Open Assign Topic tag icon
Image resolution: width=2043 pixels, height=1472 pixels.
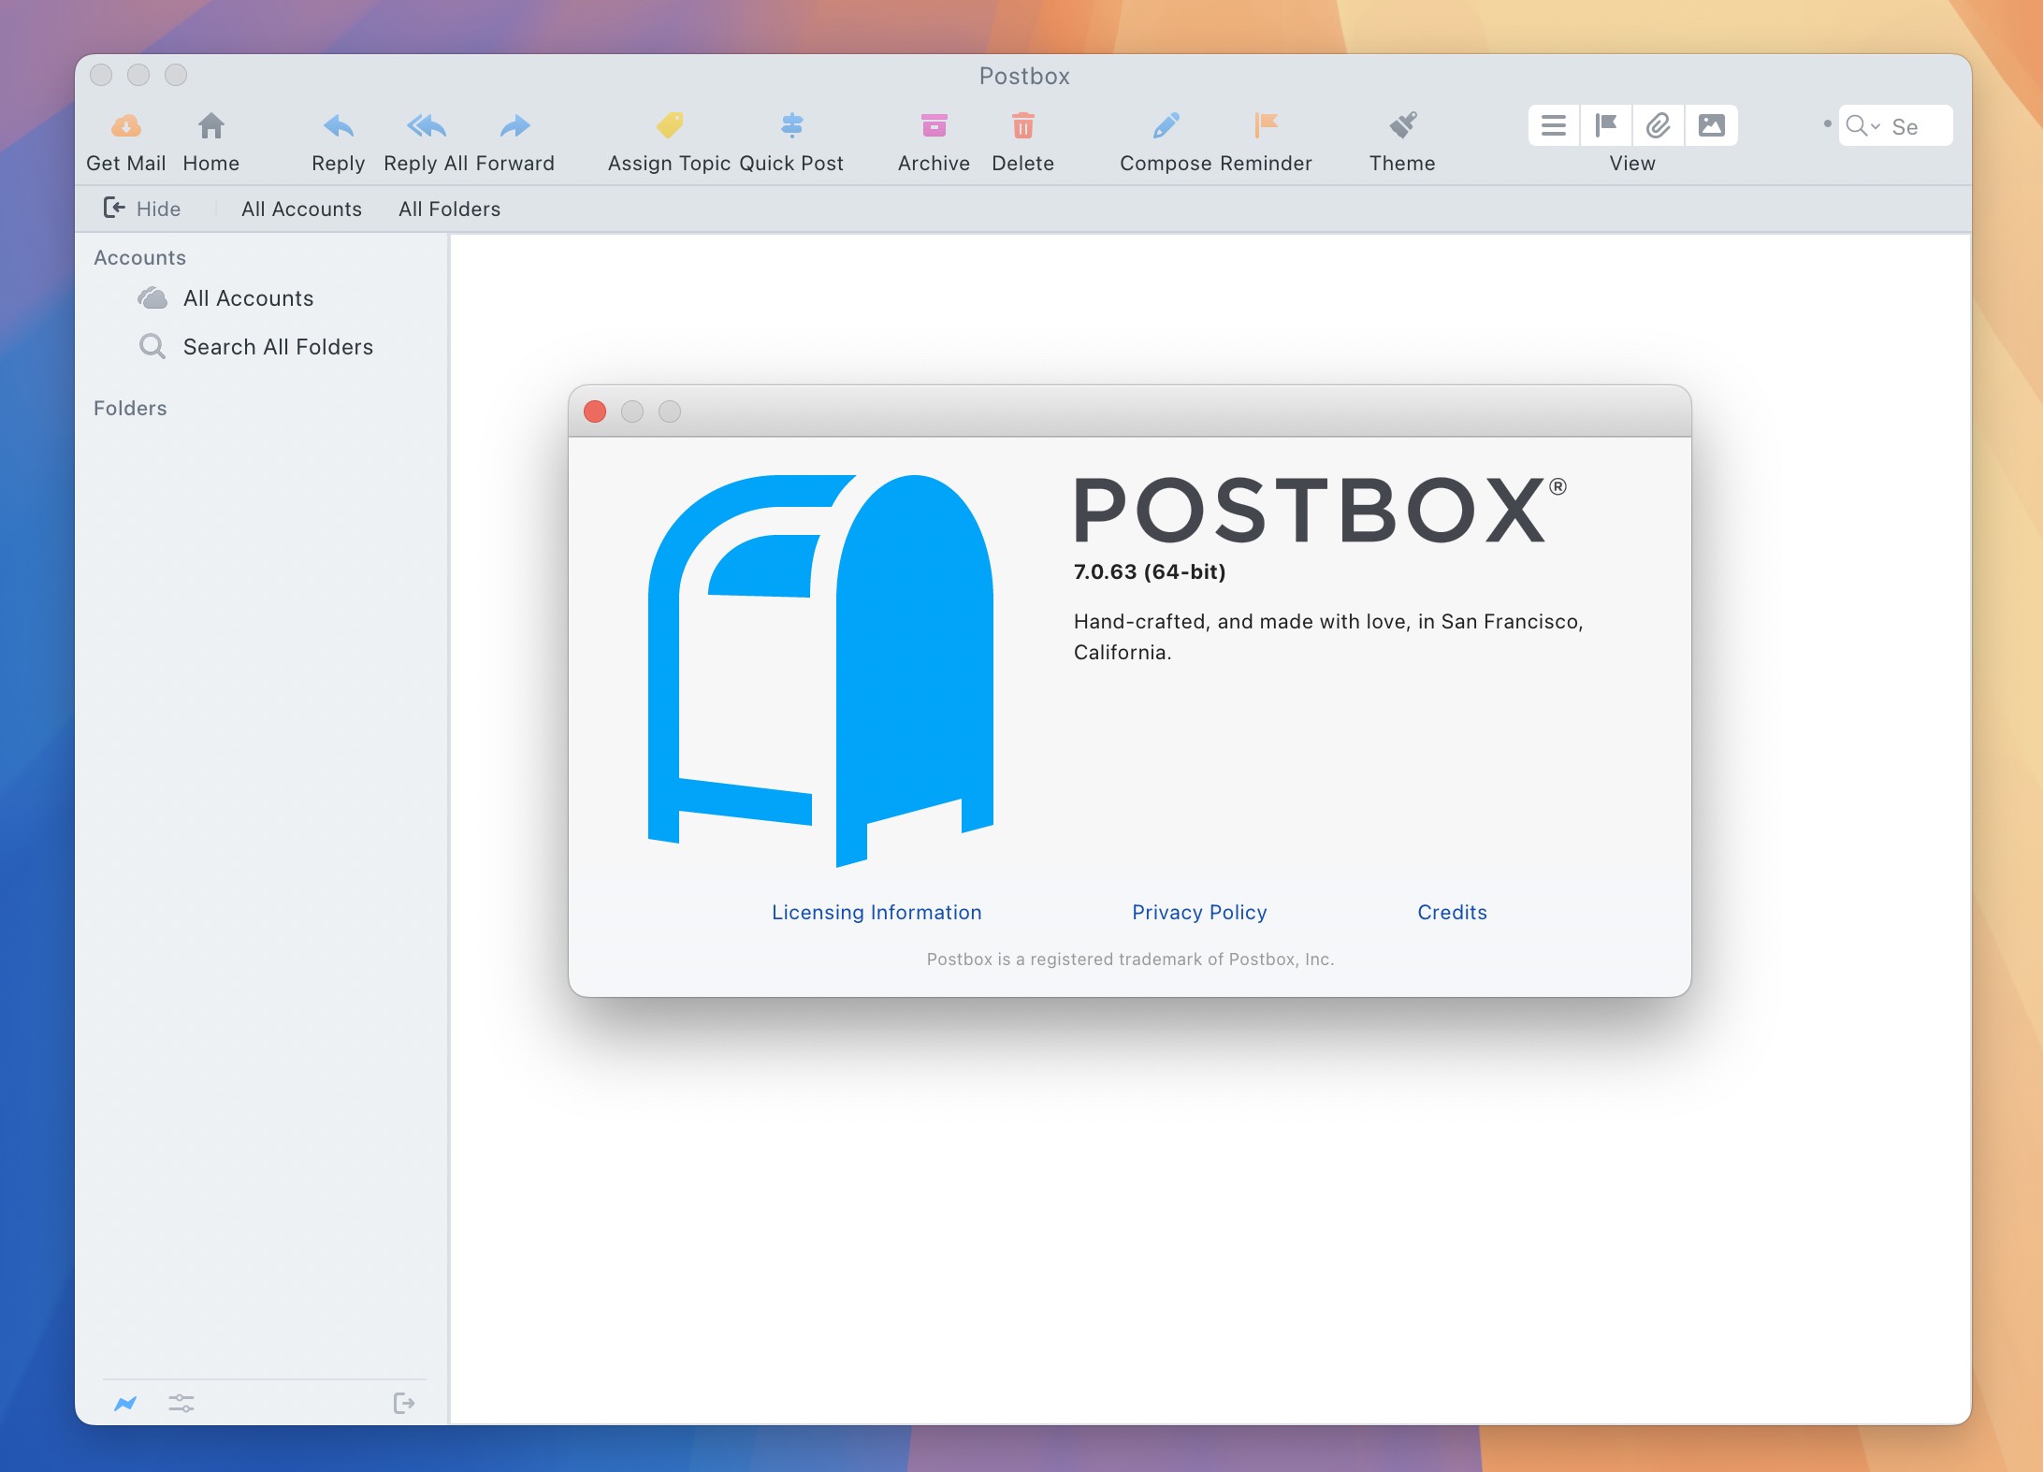670,125
